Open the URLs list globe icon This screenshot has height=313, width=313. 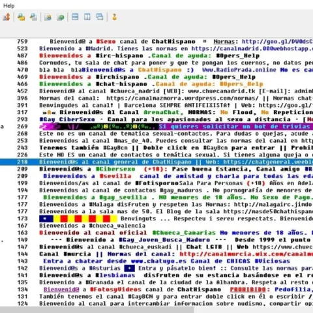(x=61, y=17)
